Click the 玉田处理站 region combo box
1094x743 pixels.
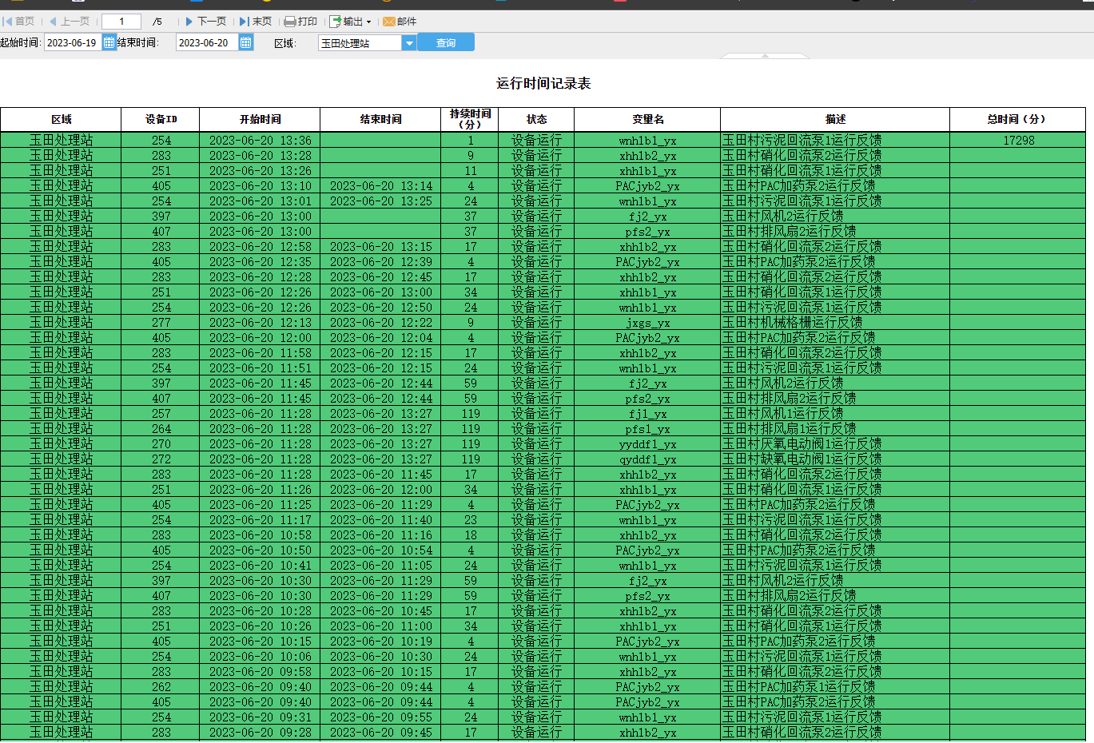coord(360,43)
